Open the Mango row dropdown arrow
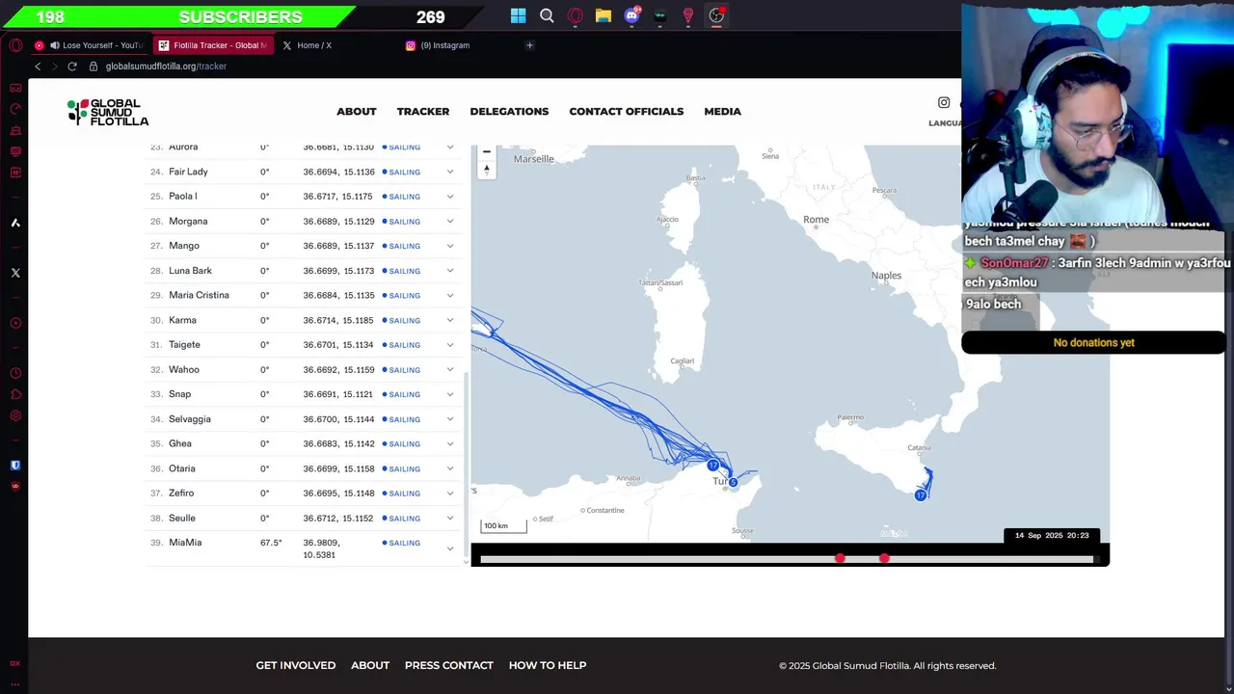This screenshot has height=694, width=1234. pos(450,246)
